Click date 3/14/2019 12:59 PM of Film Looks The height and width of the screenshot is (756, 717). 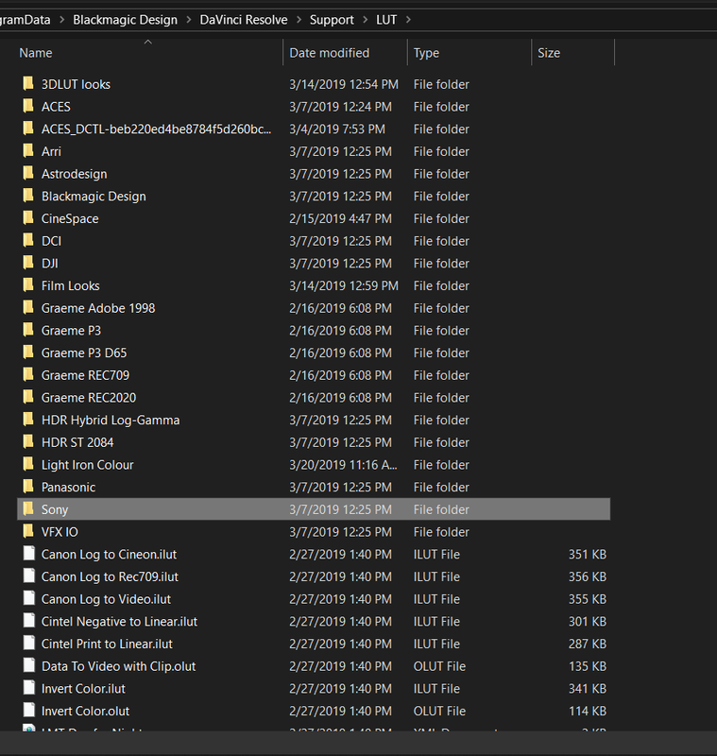(344, 285)
